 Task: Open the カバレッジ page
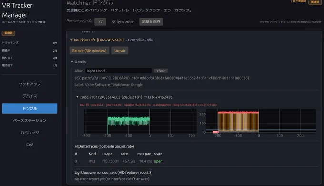tap(30, 133)
